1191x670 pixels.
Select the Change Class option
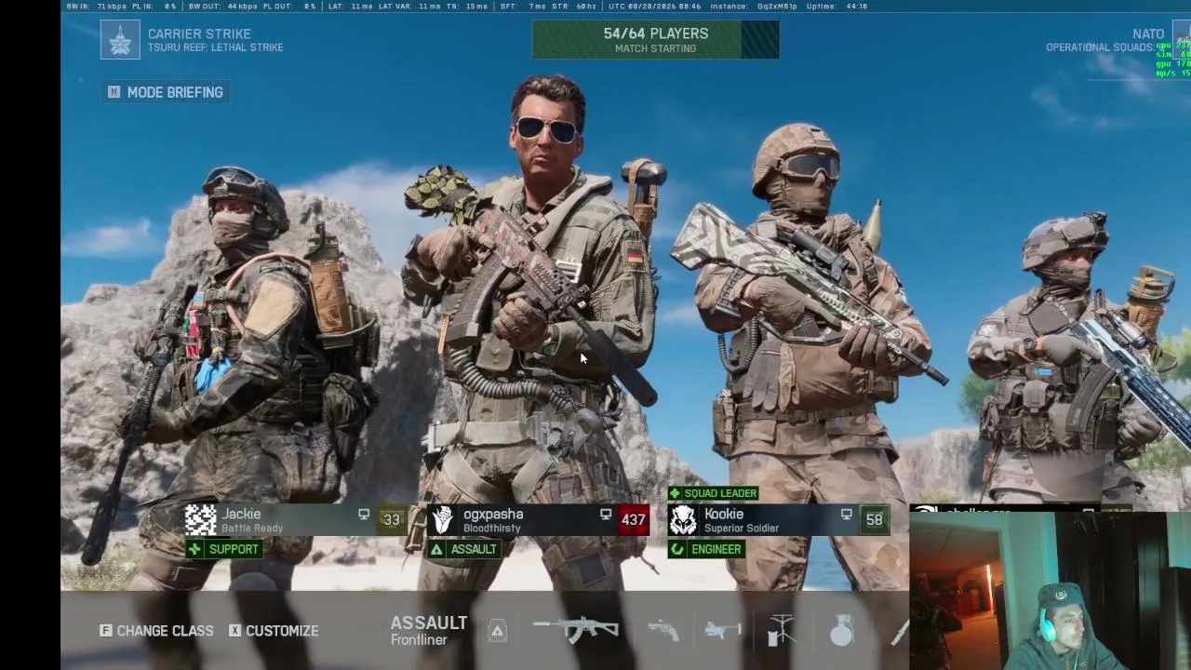point(156,631)
